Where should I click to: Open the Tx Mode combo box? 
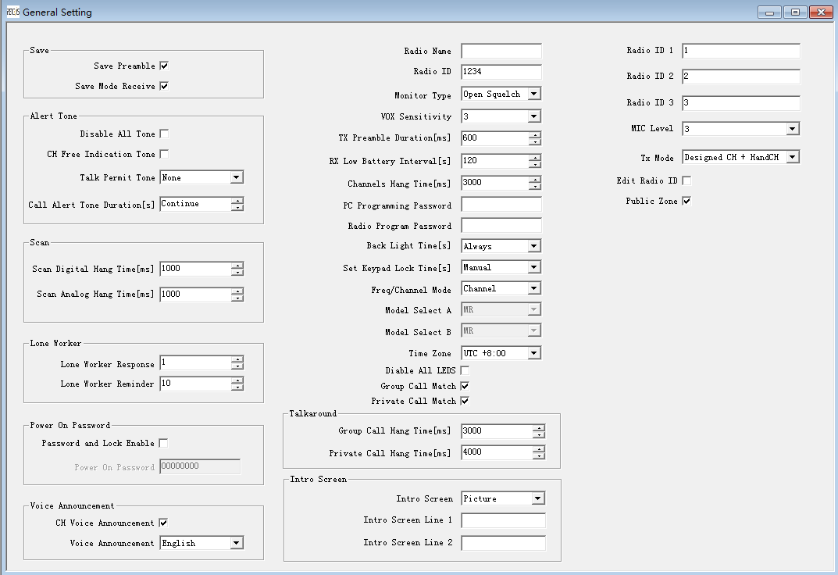point(792,157)
